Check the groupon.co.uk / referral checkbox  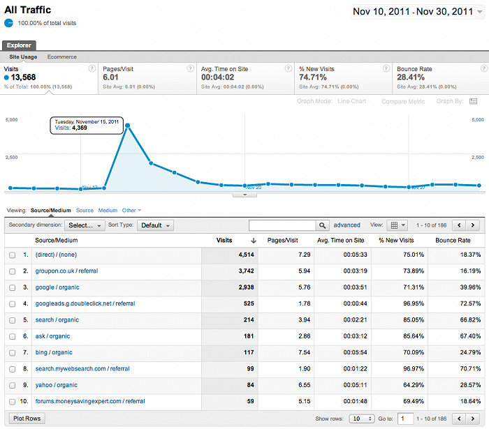coord(12,271)
